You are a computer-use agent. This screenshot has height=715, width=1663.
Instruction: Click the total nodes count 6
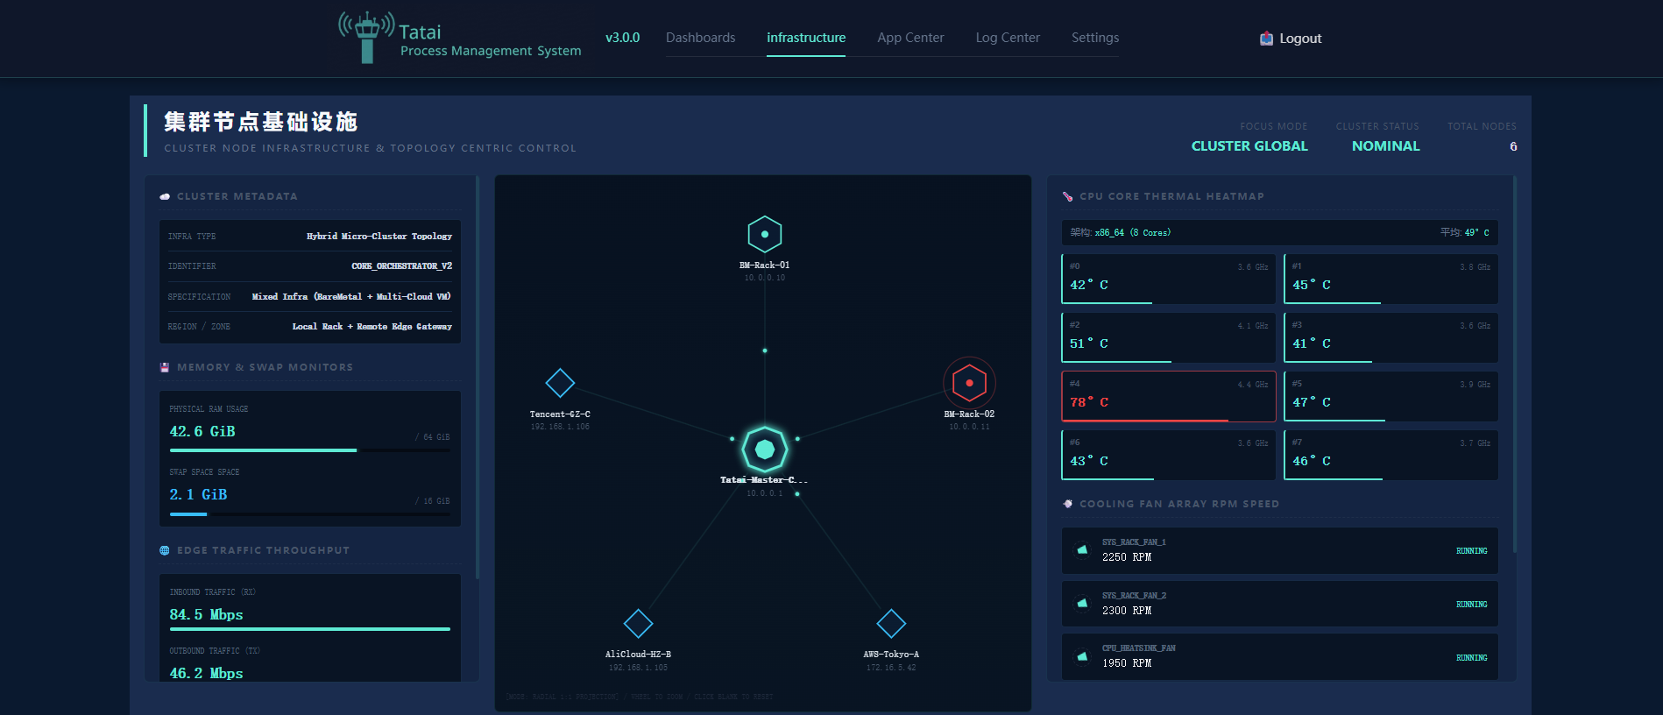point(1513,146)
